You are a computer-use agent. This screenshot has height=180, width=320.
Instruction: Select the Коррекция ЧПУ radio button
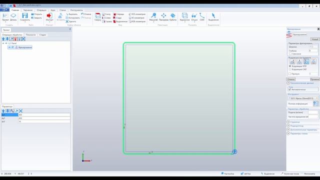click(x=290, y=66)
